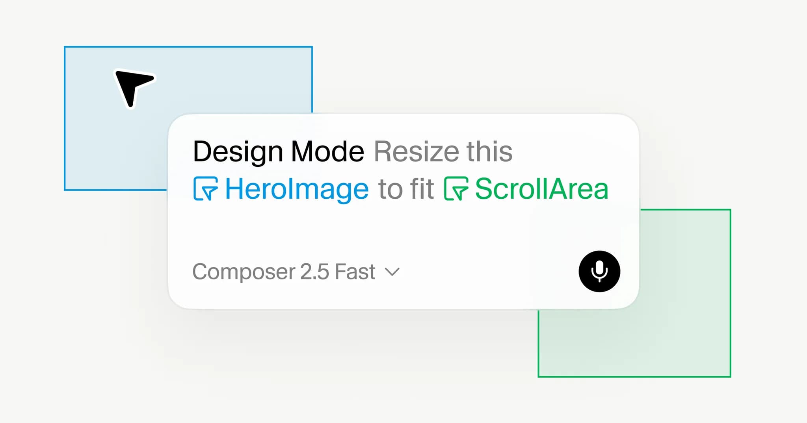Click the word 'Composer' in the selector
The image size is (807, 423).
(244, 272)
